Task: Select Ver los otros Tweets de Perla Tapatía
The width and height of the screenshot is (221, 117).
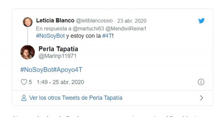Action: (x=75, y=98)
